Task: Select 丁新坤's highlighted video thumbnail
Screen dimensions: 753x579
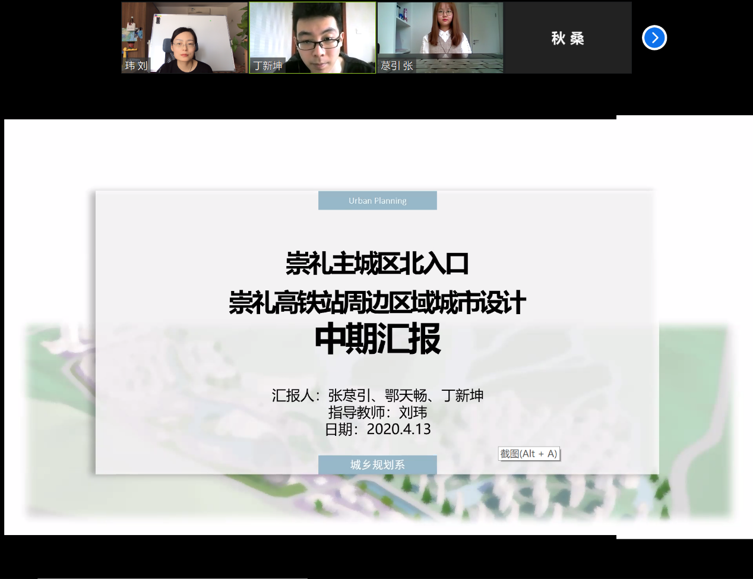Action: coord(312,33)
